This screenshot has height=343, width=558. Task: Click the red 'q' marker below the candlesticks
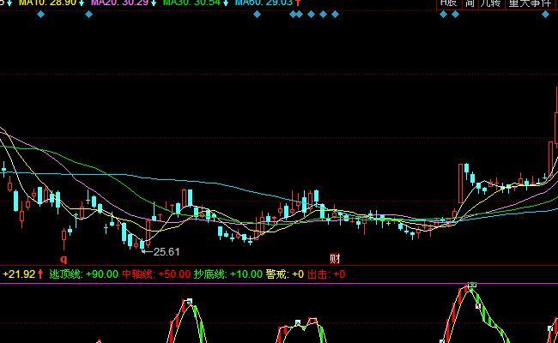pyautogui.click(x=63, y=257)
